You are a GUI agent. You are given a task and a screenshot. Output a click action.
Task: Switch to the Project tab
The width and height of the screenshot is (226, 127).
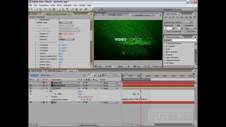tap(35, 14)
